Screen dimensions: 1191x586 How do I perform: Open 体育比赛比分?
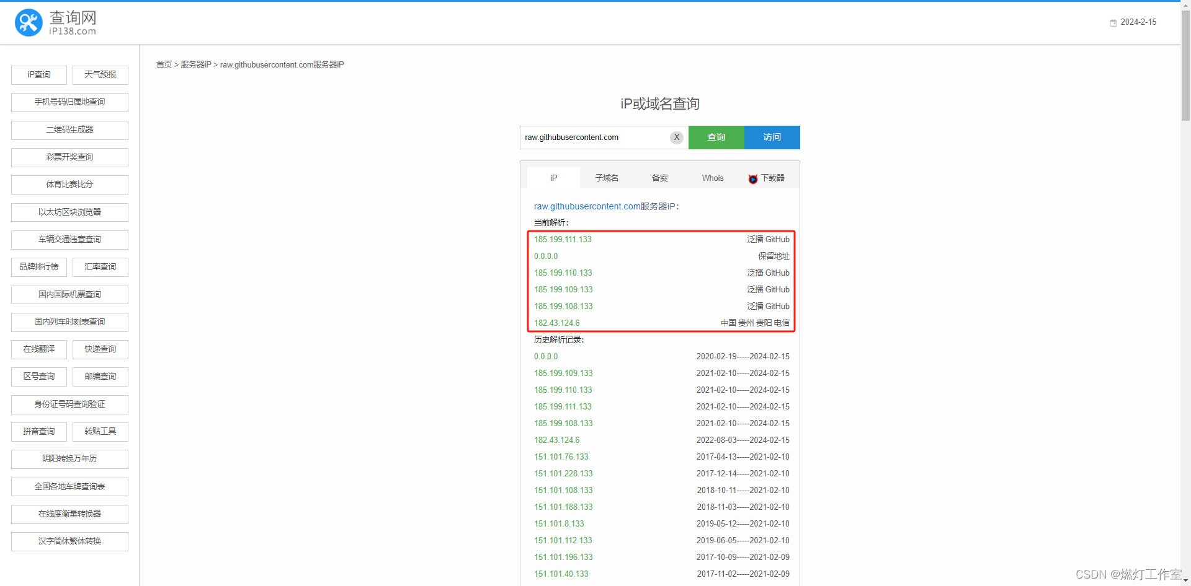pos(69,185)
